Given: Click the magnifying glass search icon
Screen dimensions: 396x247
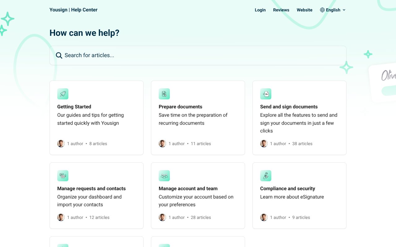Looking at the screenshot, I should point(59,55).
